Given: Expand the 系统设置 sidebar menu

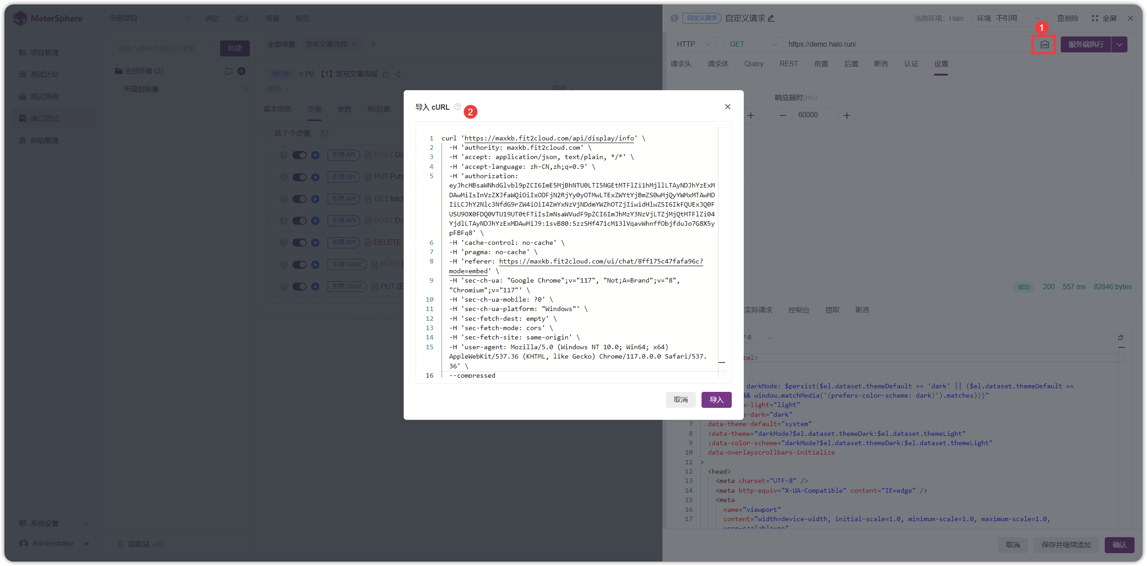Looking at the screenshot, I should click(54, 523).
